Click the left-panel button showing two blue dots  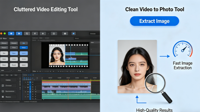[24, 43]
